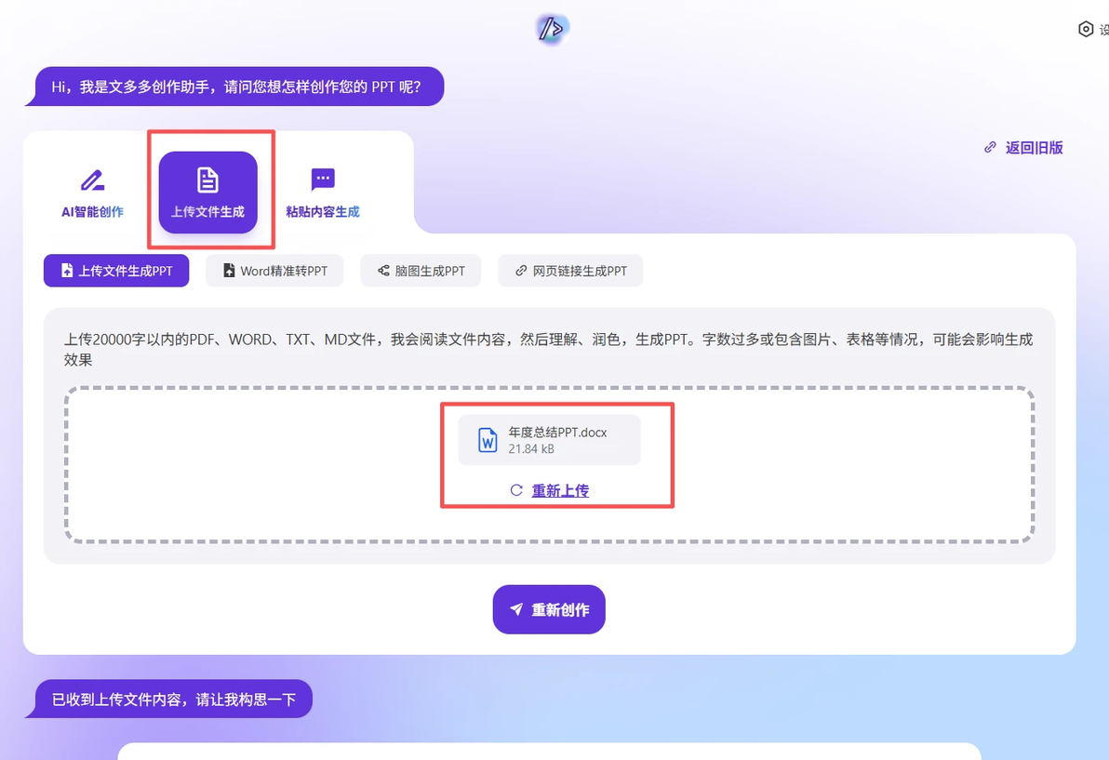Select the Word精准转PPT option
Image resolution: width=1109 pixels, height=760 pixels.
point(274,271)
